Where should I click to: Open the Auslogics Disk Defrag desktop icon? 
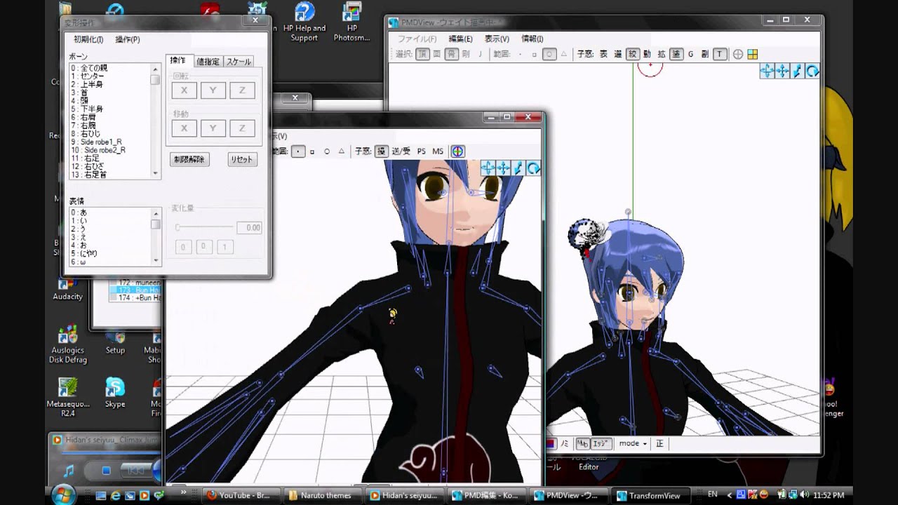coord(67,344)
